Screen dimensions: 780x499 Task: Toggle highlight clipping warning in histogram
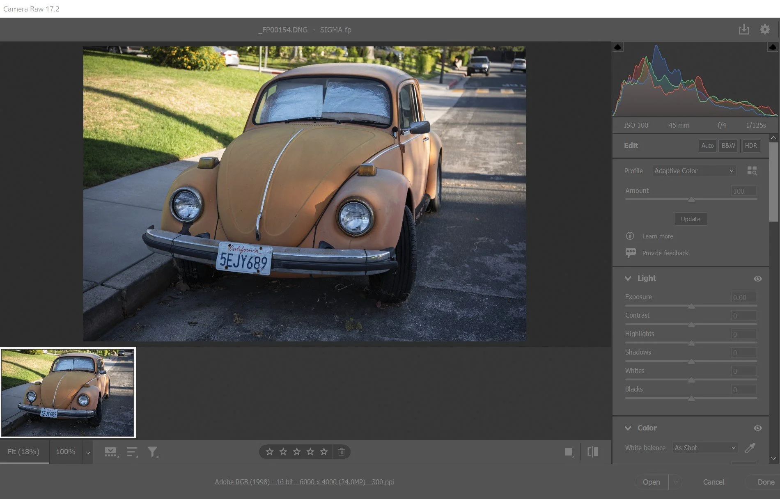772,47
